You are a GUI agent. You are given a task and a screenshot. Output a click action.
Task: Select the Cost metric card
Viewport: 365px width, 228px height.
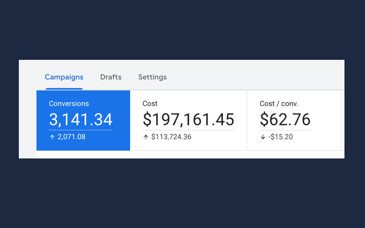(x=189, y=120)
